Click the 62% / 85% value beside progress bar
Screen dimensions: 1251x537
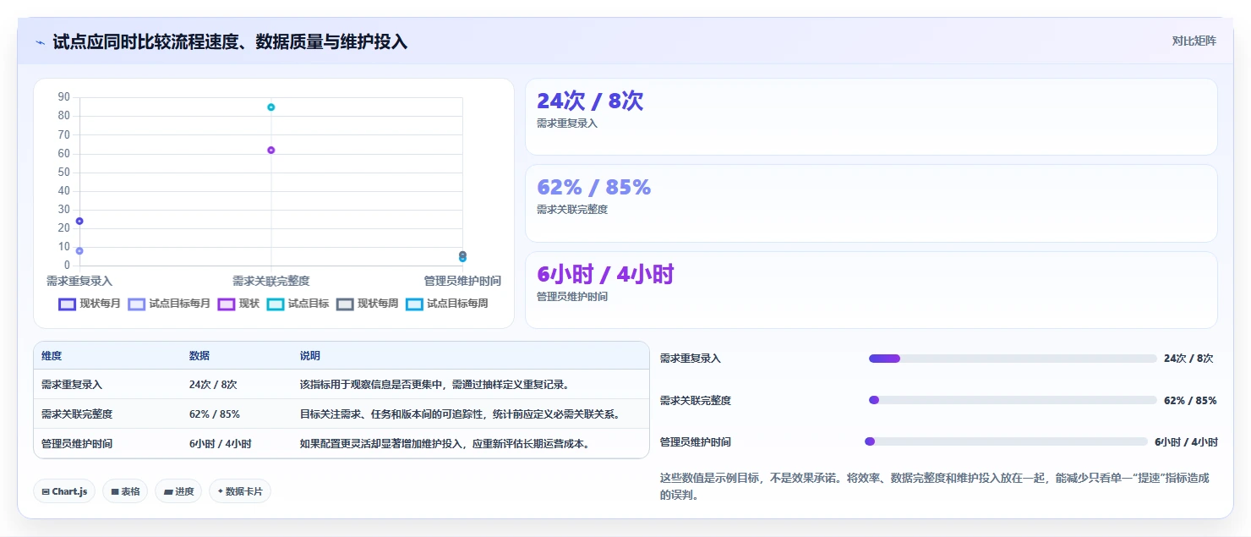point(1190,400)
